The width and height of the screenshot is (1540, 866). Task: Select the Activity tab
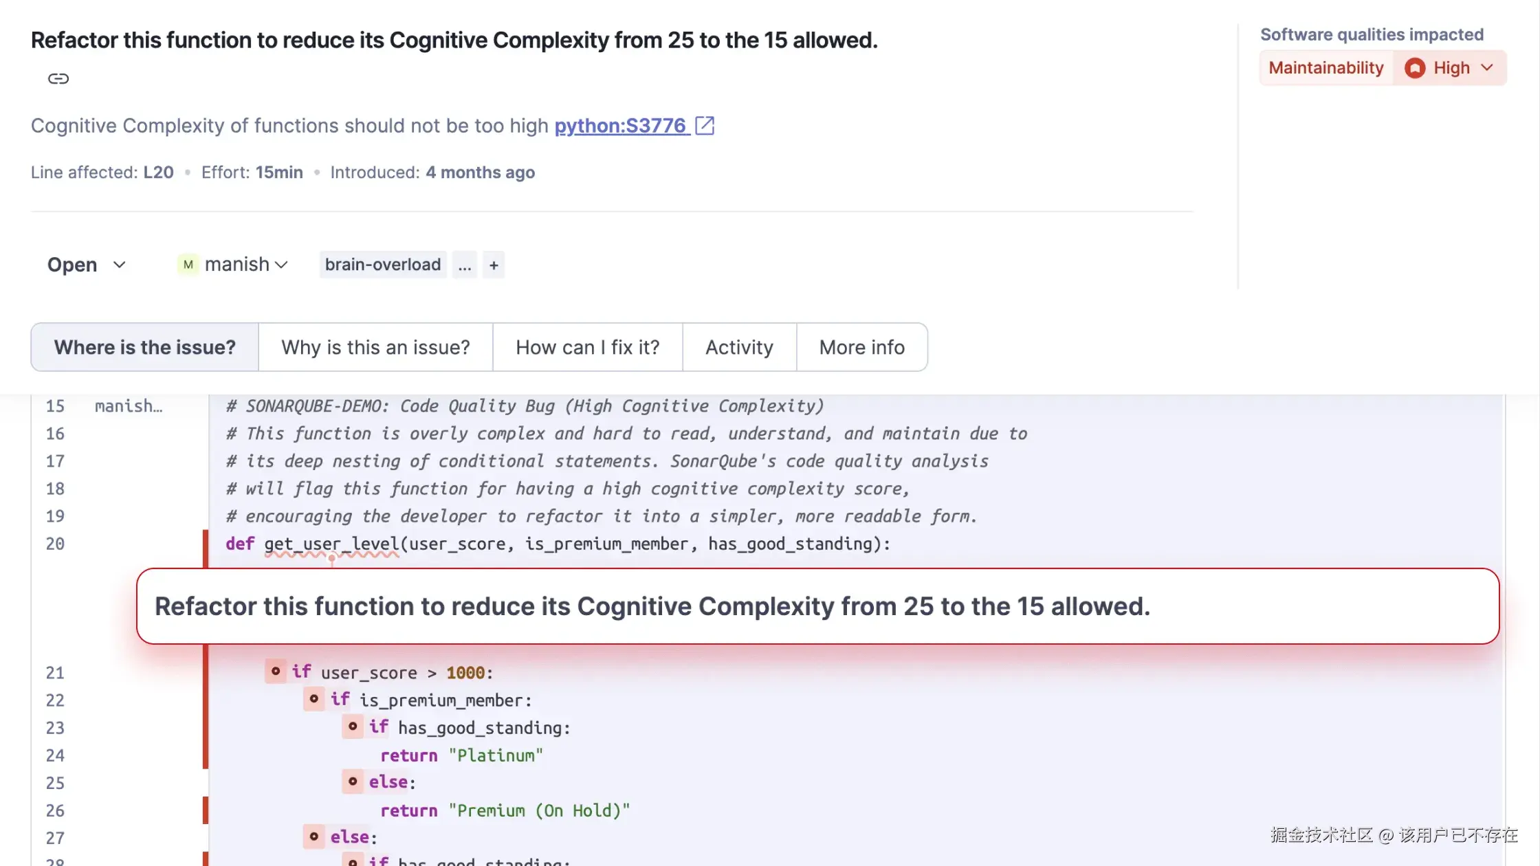[x=739, y=347]
